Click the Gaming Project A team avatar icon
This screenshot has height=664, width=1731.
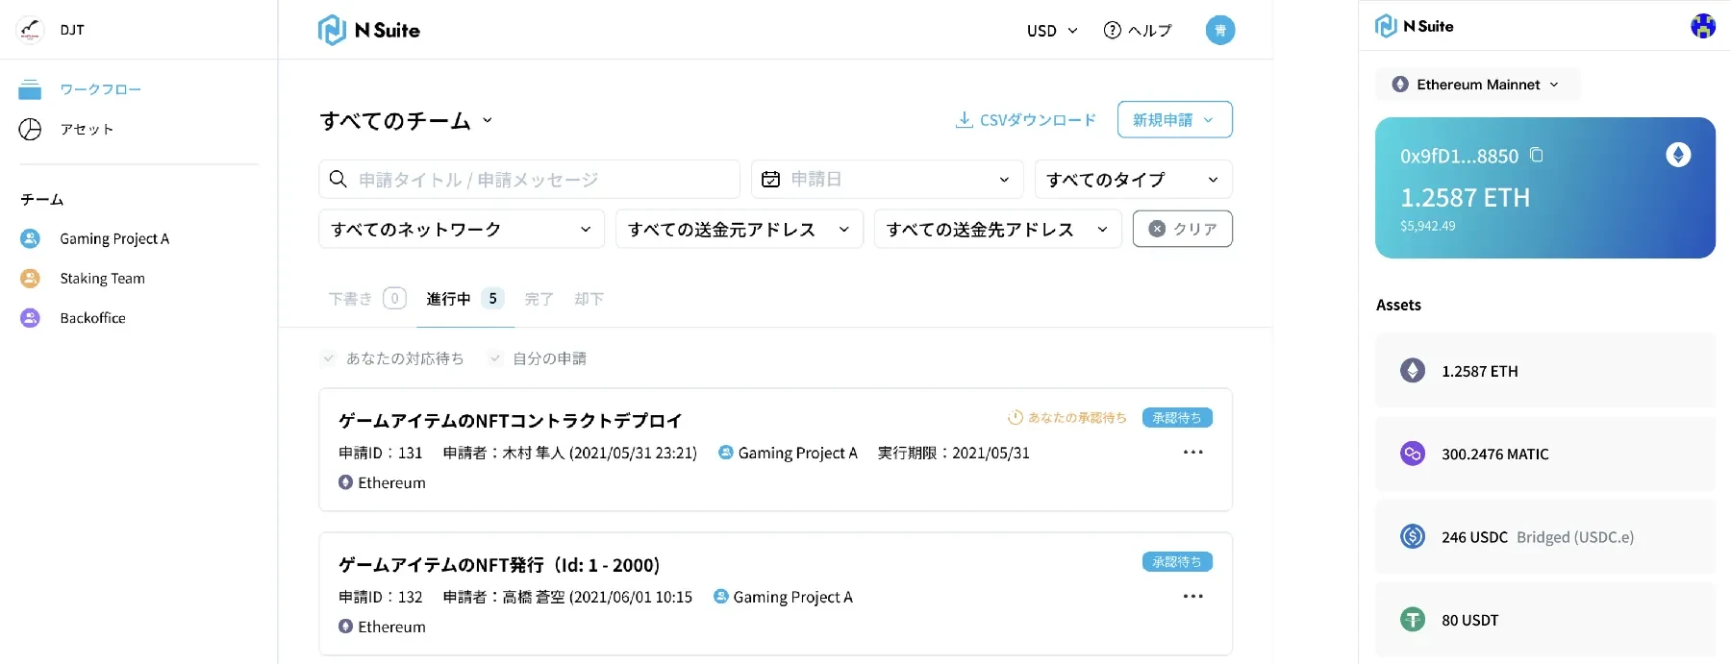point(30,238)
